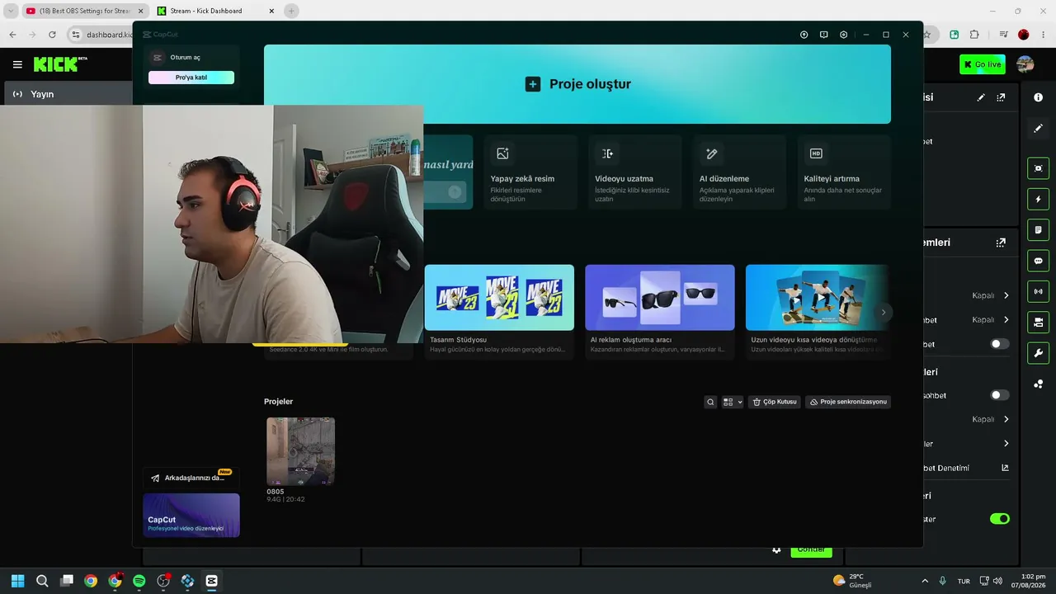
Task: Open the Yapay zekâ resim card
Action: point(531,172)
